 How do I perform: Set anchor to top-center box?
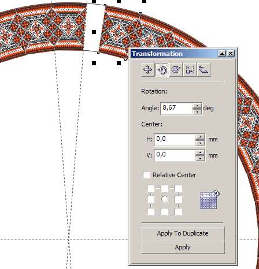tap(164, 188)
